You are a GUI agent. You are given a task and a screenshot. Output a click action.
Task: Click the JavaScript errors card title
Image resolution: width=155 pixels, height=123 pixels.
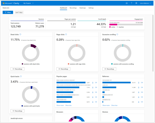[x=17, y=118]
